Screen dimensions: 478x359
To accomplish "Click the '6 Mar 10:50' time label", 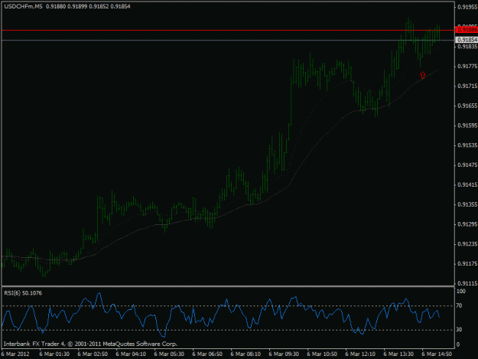I will pyautogui.click(x=322, y=354).
